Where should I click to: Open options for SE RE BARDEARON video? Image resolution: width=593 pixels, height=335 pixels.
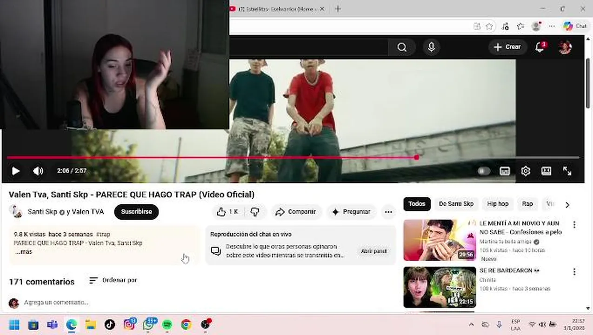(x=574, y=272)
